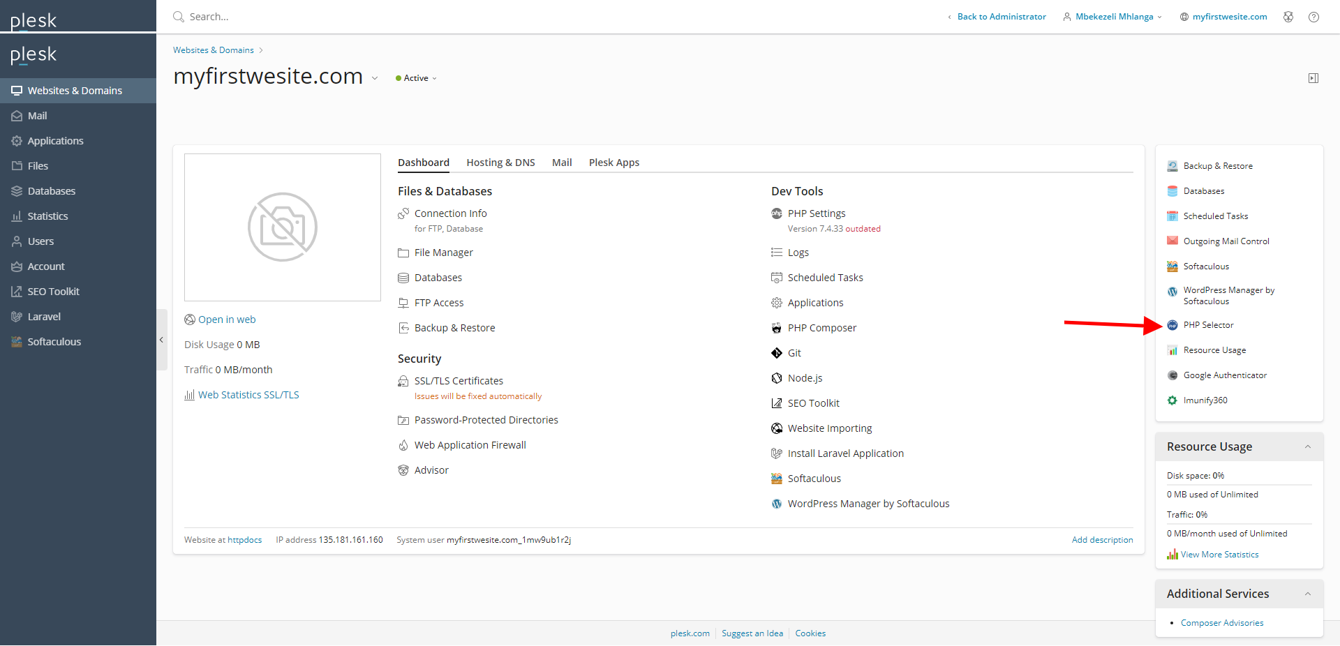
Task: Open the Web Application Firewall icon
Action: (403, 445)
